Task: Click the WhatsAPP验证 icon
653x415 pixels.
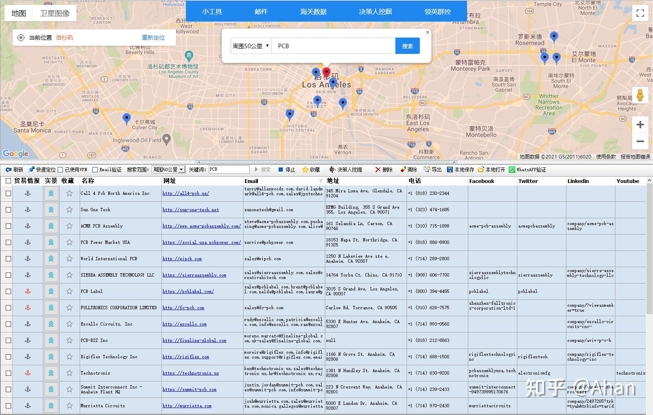Action: (x=512, y=170)
